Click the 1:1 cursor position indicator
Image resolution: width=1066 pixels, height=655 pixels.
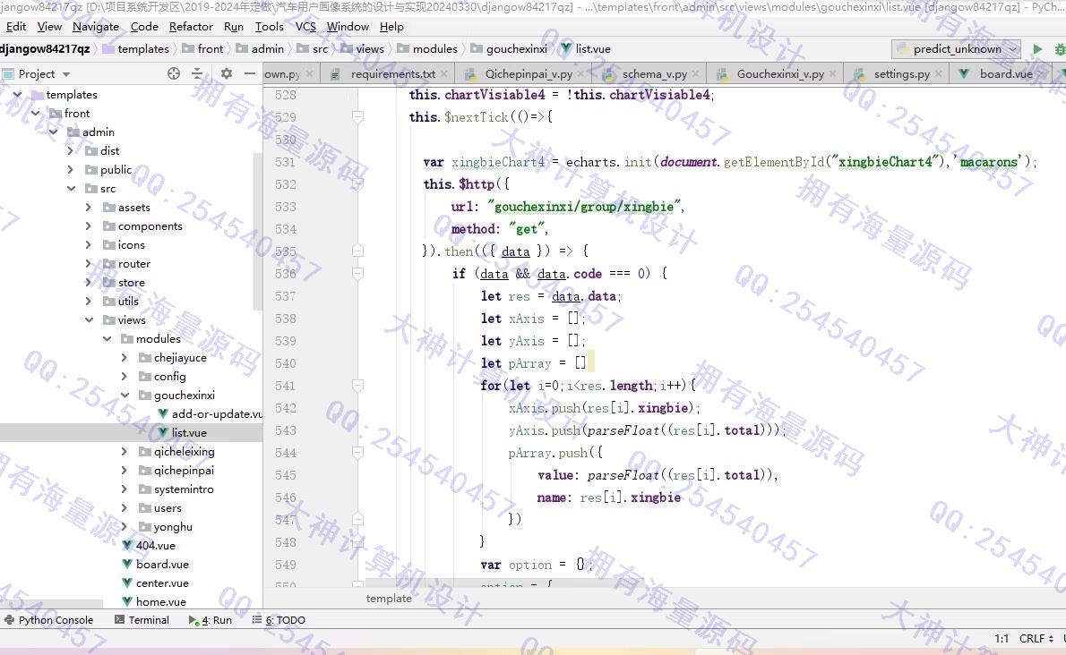tap(1002, 638)
